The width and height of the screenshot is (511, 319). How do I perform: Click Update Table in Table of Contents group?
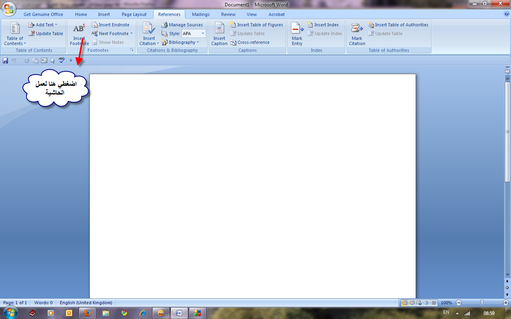(x=46, y=33)
